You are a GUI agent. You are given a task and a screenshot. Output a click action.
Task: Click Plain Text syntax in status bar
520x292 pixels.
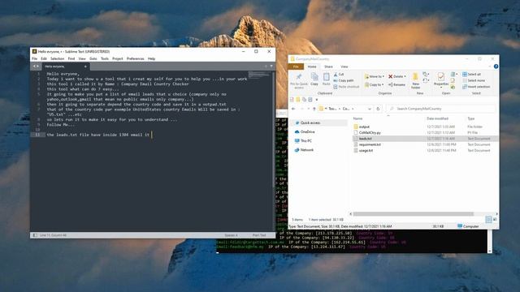coord(259,235)
